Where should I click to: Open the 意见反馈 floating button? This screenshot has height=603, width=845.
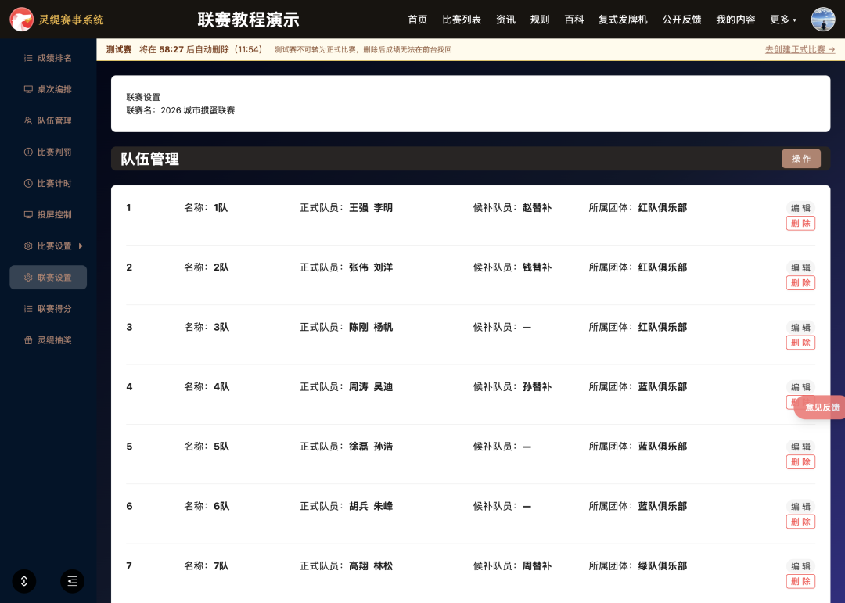coord(820,407)
